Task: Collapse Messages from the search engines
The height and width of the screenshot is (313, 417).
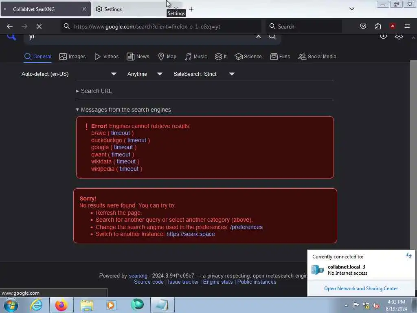Action: point(123,110)
